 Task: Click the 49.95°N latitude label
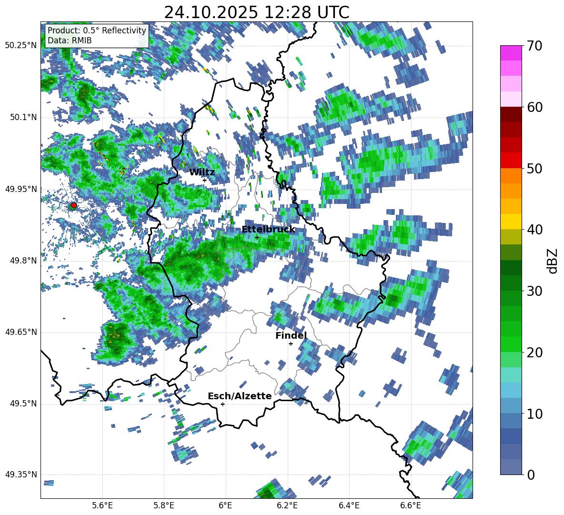coord(21,189)
